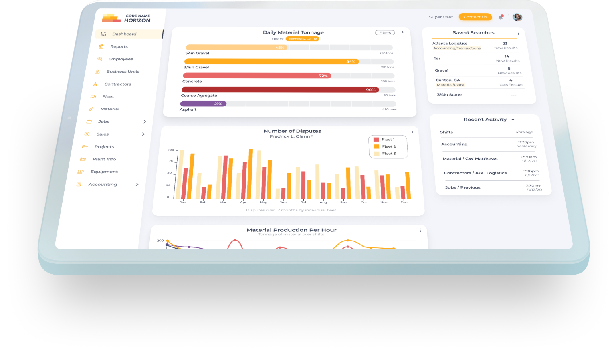616x355 pixels.
Task: Click the Reports sidebar icon
Action: 101,47
